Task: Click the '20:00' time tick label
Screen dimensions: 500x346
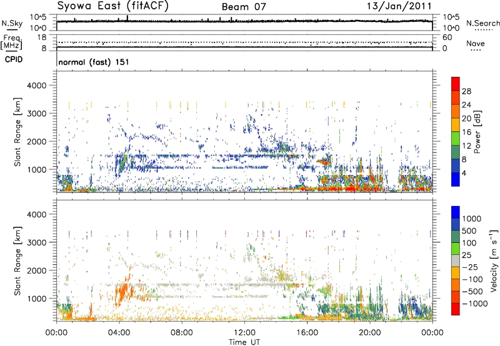Action: 369,333
